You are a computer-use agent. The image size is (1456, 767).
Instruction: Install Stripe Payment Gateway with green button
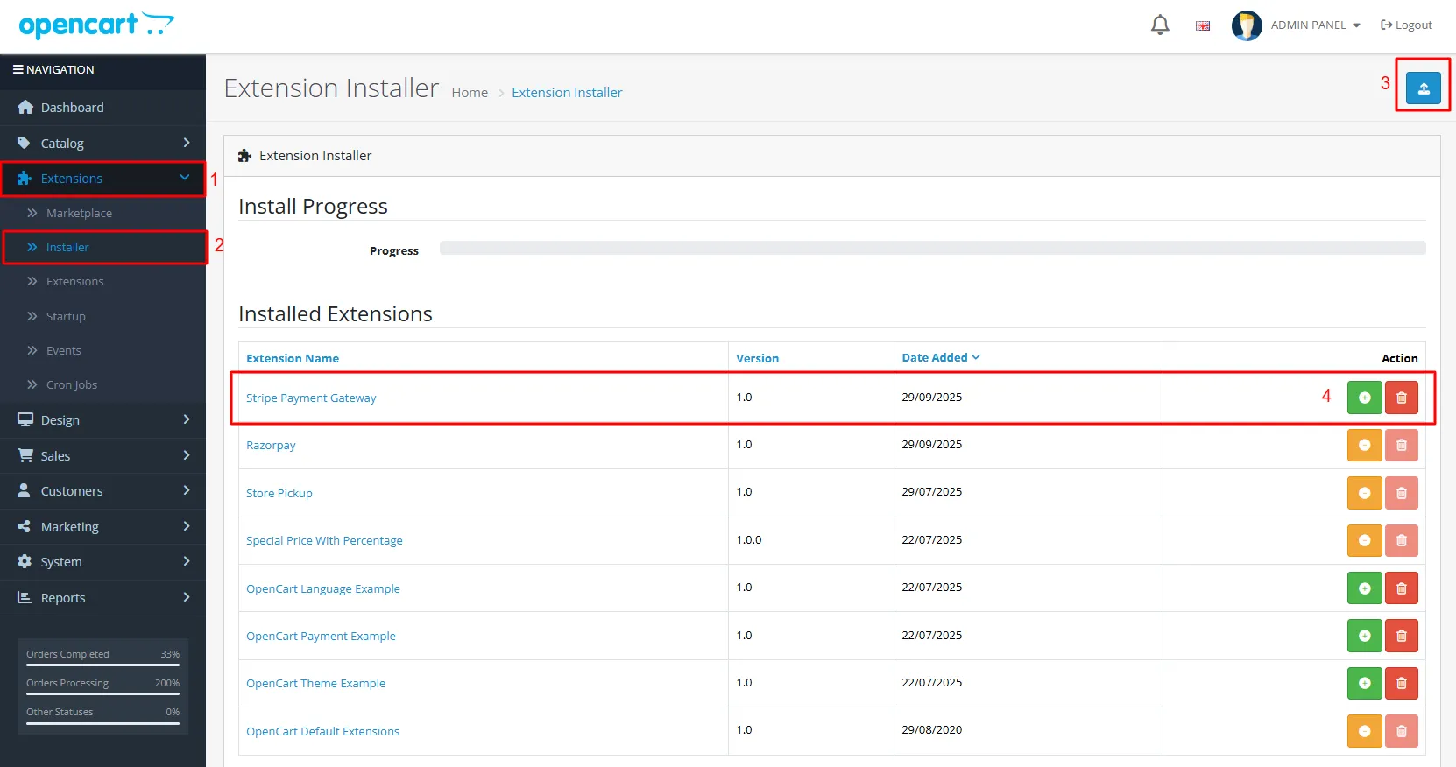1364,398
